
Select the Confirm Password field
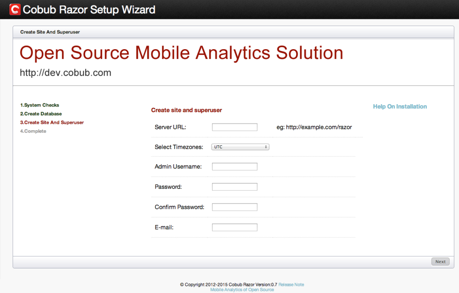234,207
